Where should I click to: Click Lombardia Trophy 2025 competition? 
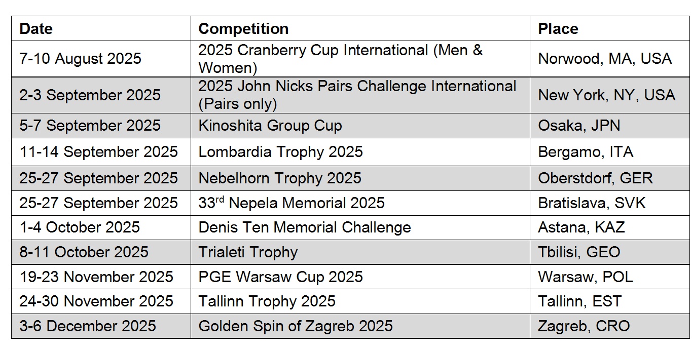pos(280,152)
